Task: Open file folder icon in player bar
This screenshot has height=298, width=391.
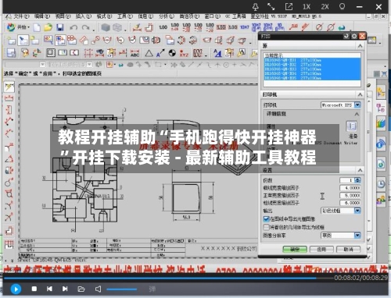Action: 81,289
